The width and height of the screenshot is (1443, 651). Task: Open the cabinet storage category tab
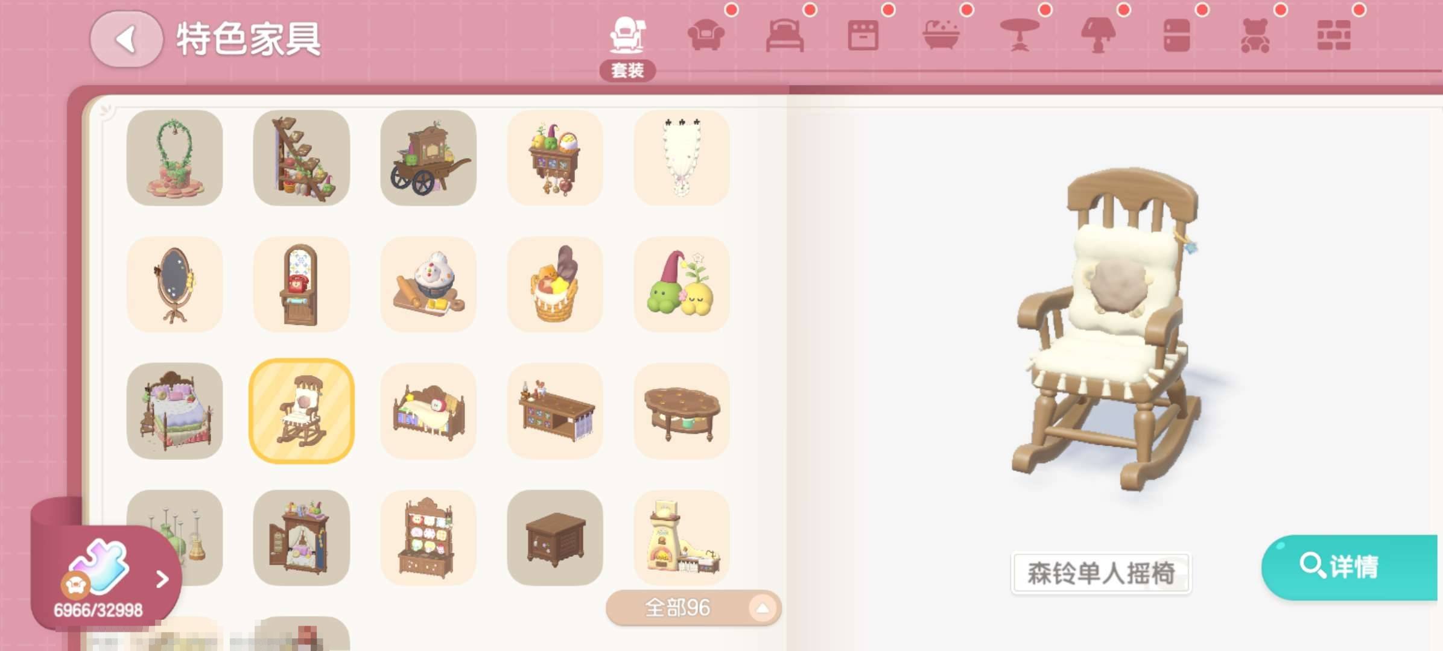863,36
